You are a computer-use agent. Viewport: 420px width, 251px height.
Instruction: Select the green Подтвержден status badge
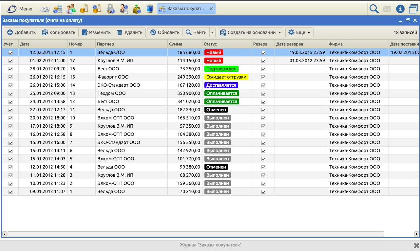coord(221,69)
